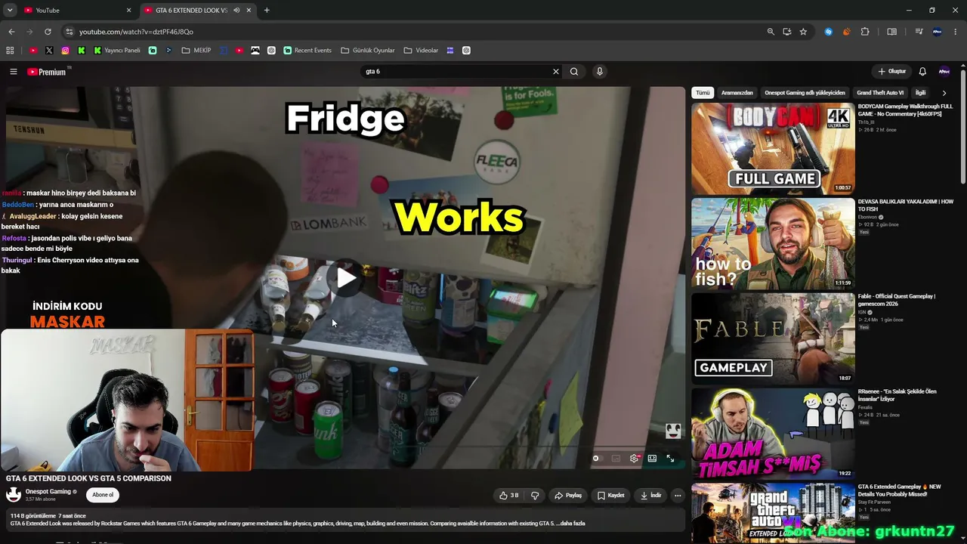Open the Chrome extensions puzzle icon
Viewport: 967px width, 544px height.
click(865, 32)
